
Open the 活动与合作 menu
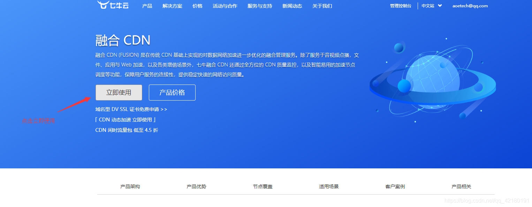225,6
